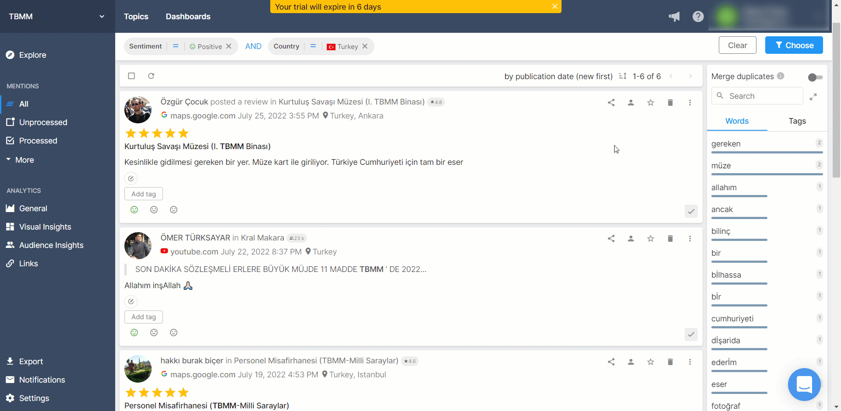
Task: Go to the previous page of mentions
Action: (x=671, y=76)
